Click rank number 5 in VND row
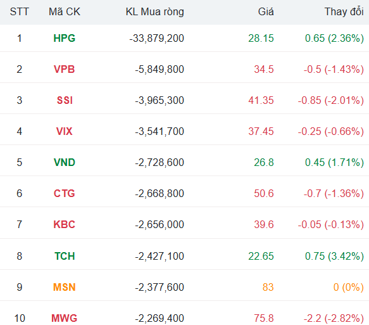The width and height of the screenshot is (369, 325). tap(19, 162)
